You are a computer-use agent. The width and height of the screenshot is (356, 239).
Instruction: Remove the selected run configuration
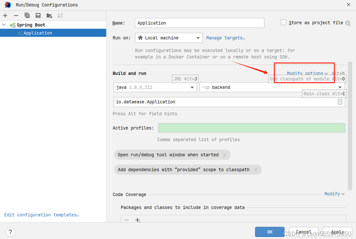pos(15,15)
